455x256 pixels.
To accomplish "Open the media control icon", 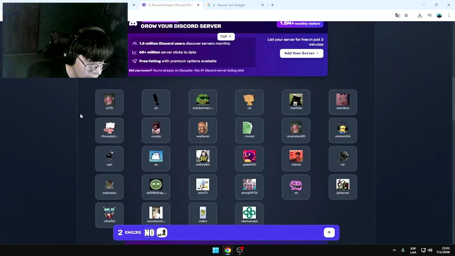I will (x=429, y=15).
